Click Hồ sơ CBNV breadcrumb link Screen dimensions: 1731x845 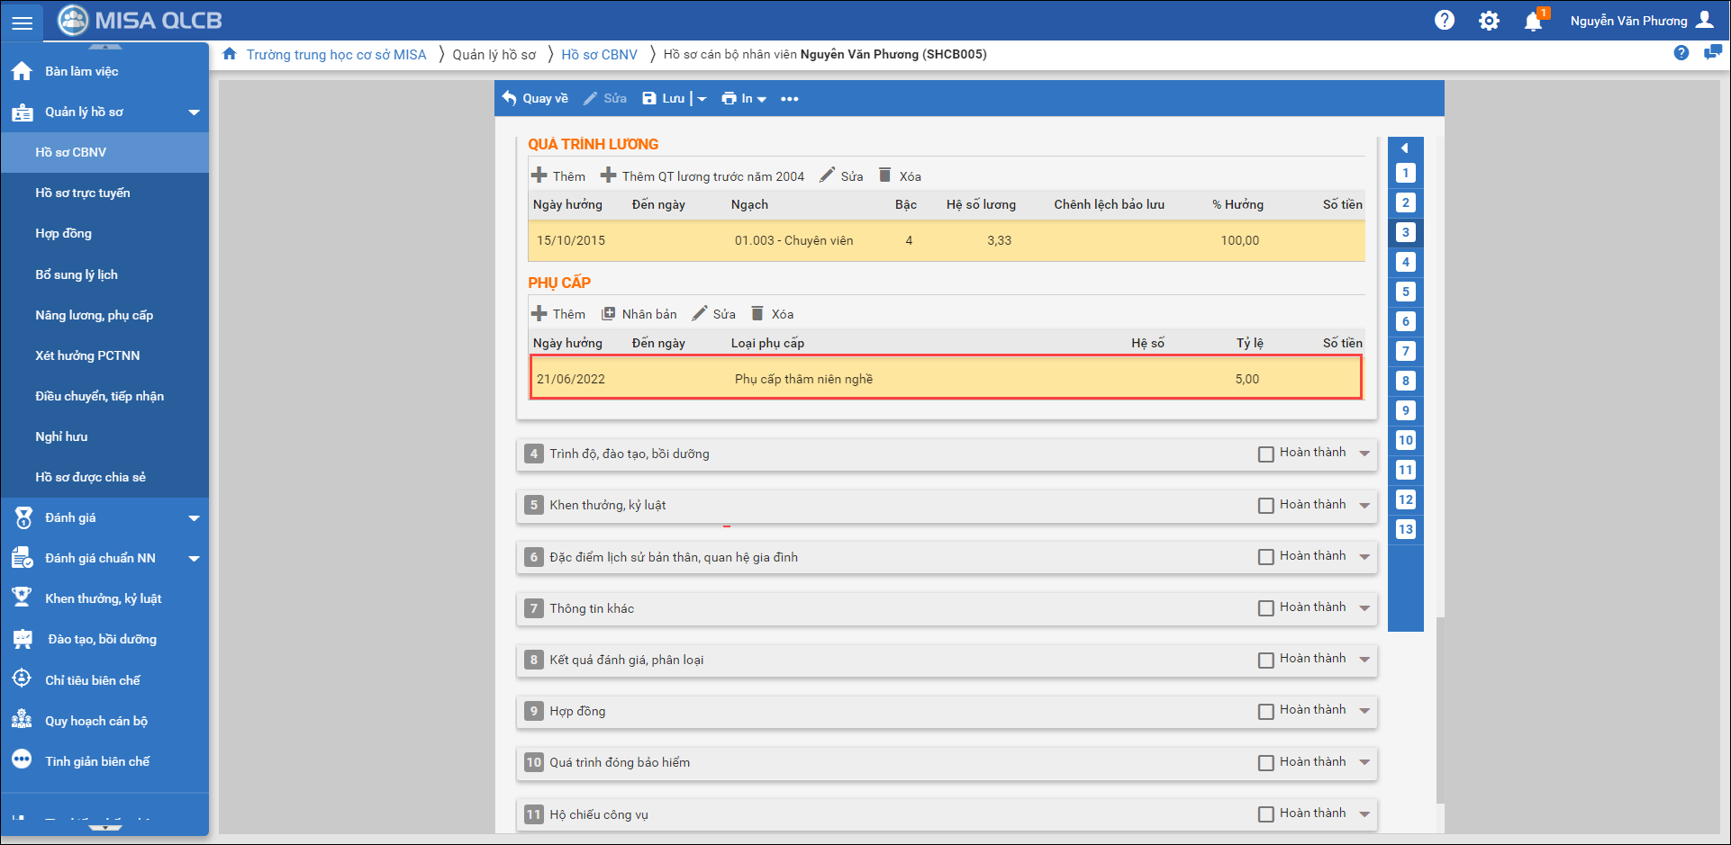(x=599, y=55)
